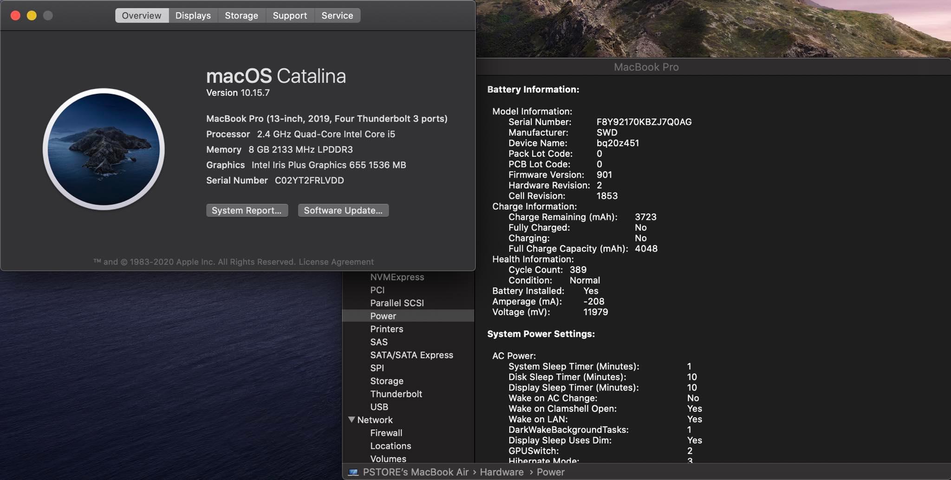This screenshot has width=951, height=480.
Task: Select the Support tab
Action: point(289,15)
